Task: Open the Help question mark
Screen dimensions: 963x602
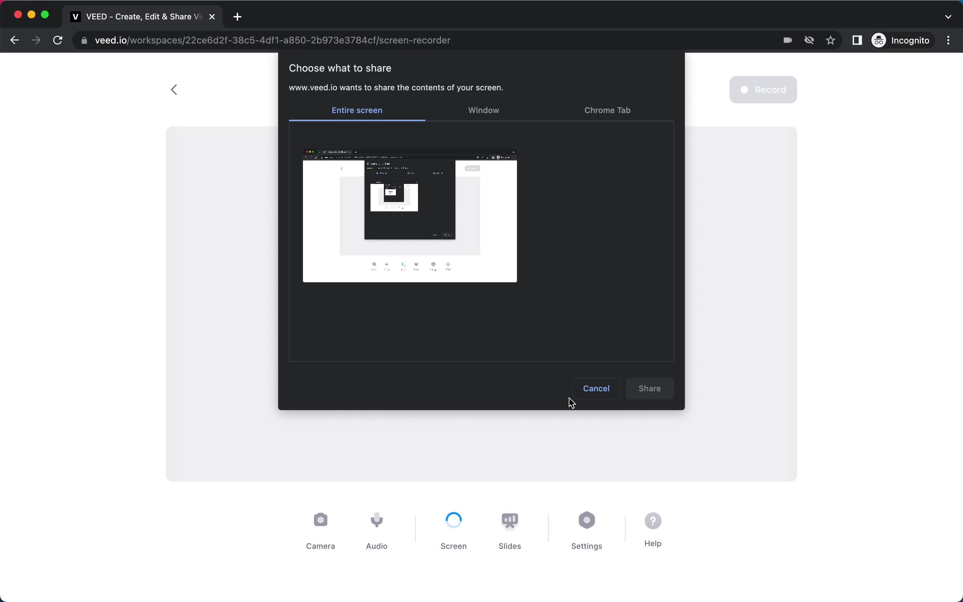Action: pos(653,520)
